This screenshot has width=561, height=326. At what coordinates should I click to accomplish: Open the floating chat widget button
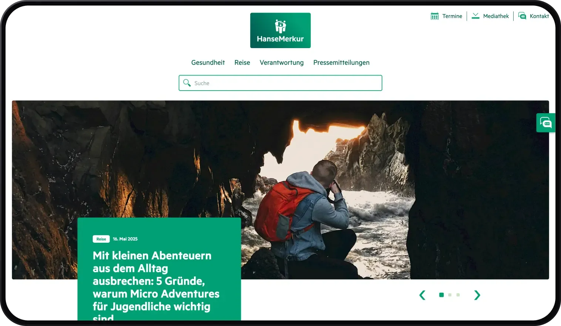[546, 122]
